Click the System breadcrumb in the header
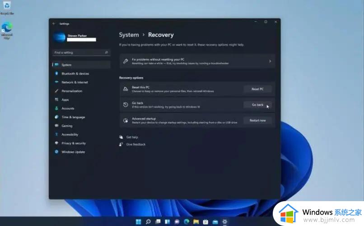The image size is (364, 226). 129,35
